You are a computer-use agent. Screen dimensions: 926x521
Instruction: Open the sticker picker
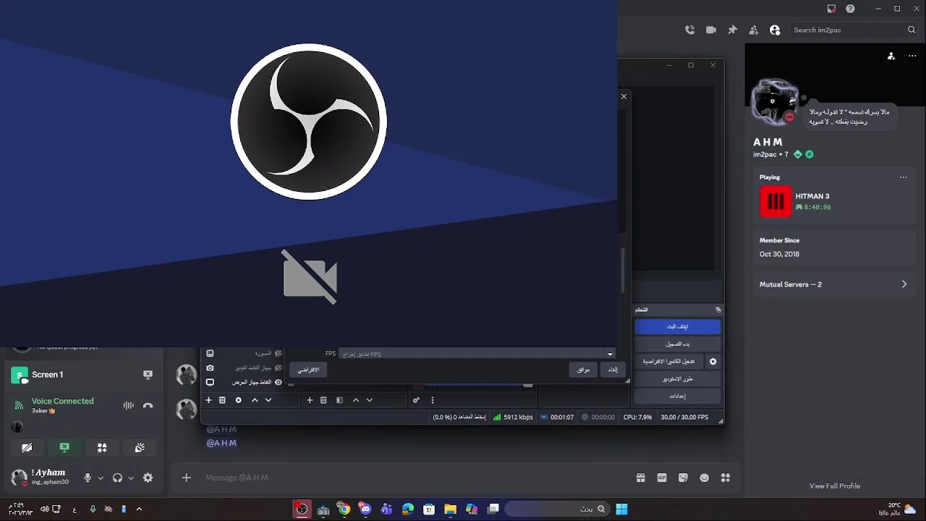[x=683, y=478]
